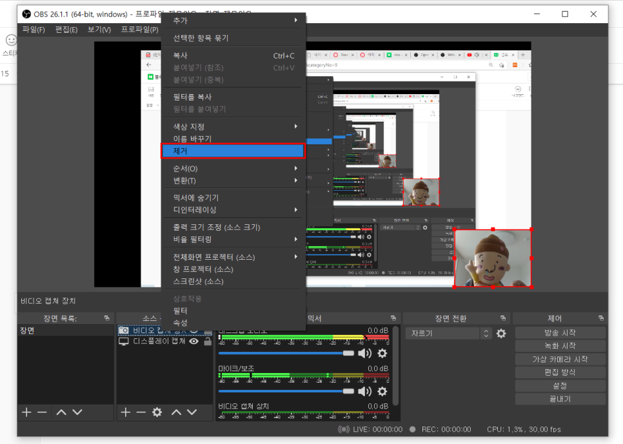Image resolution: width=623 pixels, height=444 pixels.
Task: Open the 보기(V) menu
Action: pyautogui.click(x=99, y=30)
